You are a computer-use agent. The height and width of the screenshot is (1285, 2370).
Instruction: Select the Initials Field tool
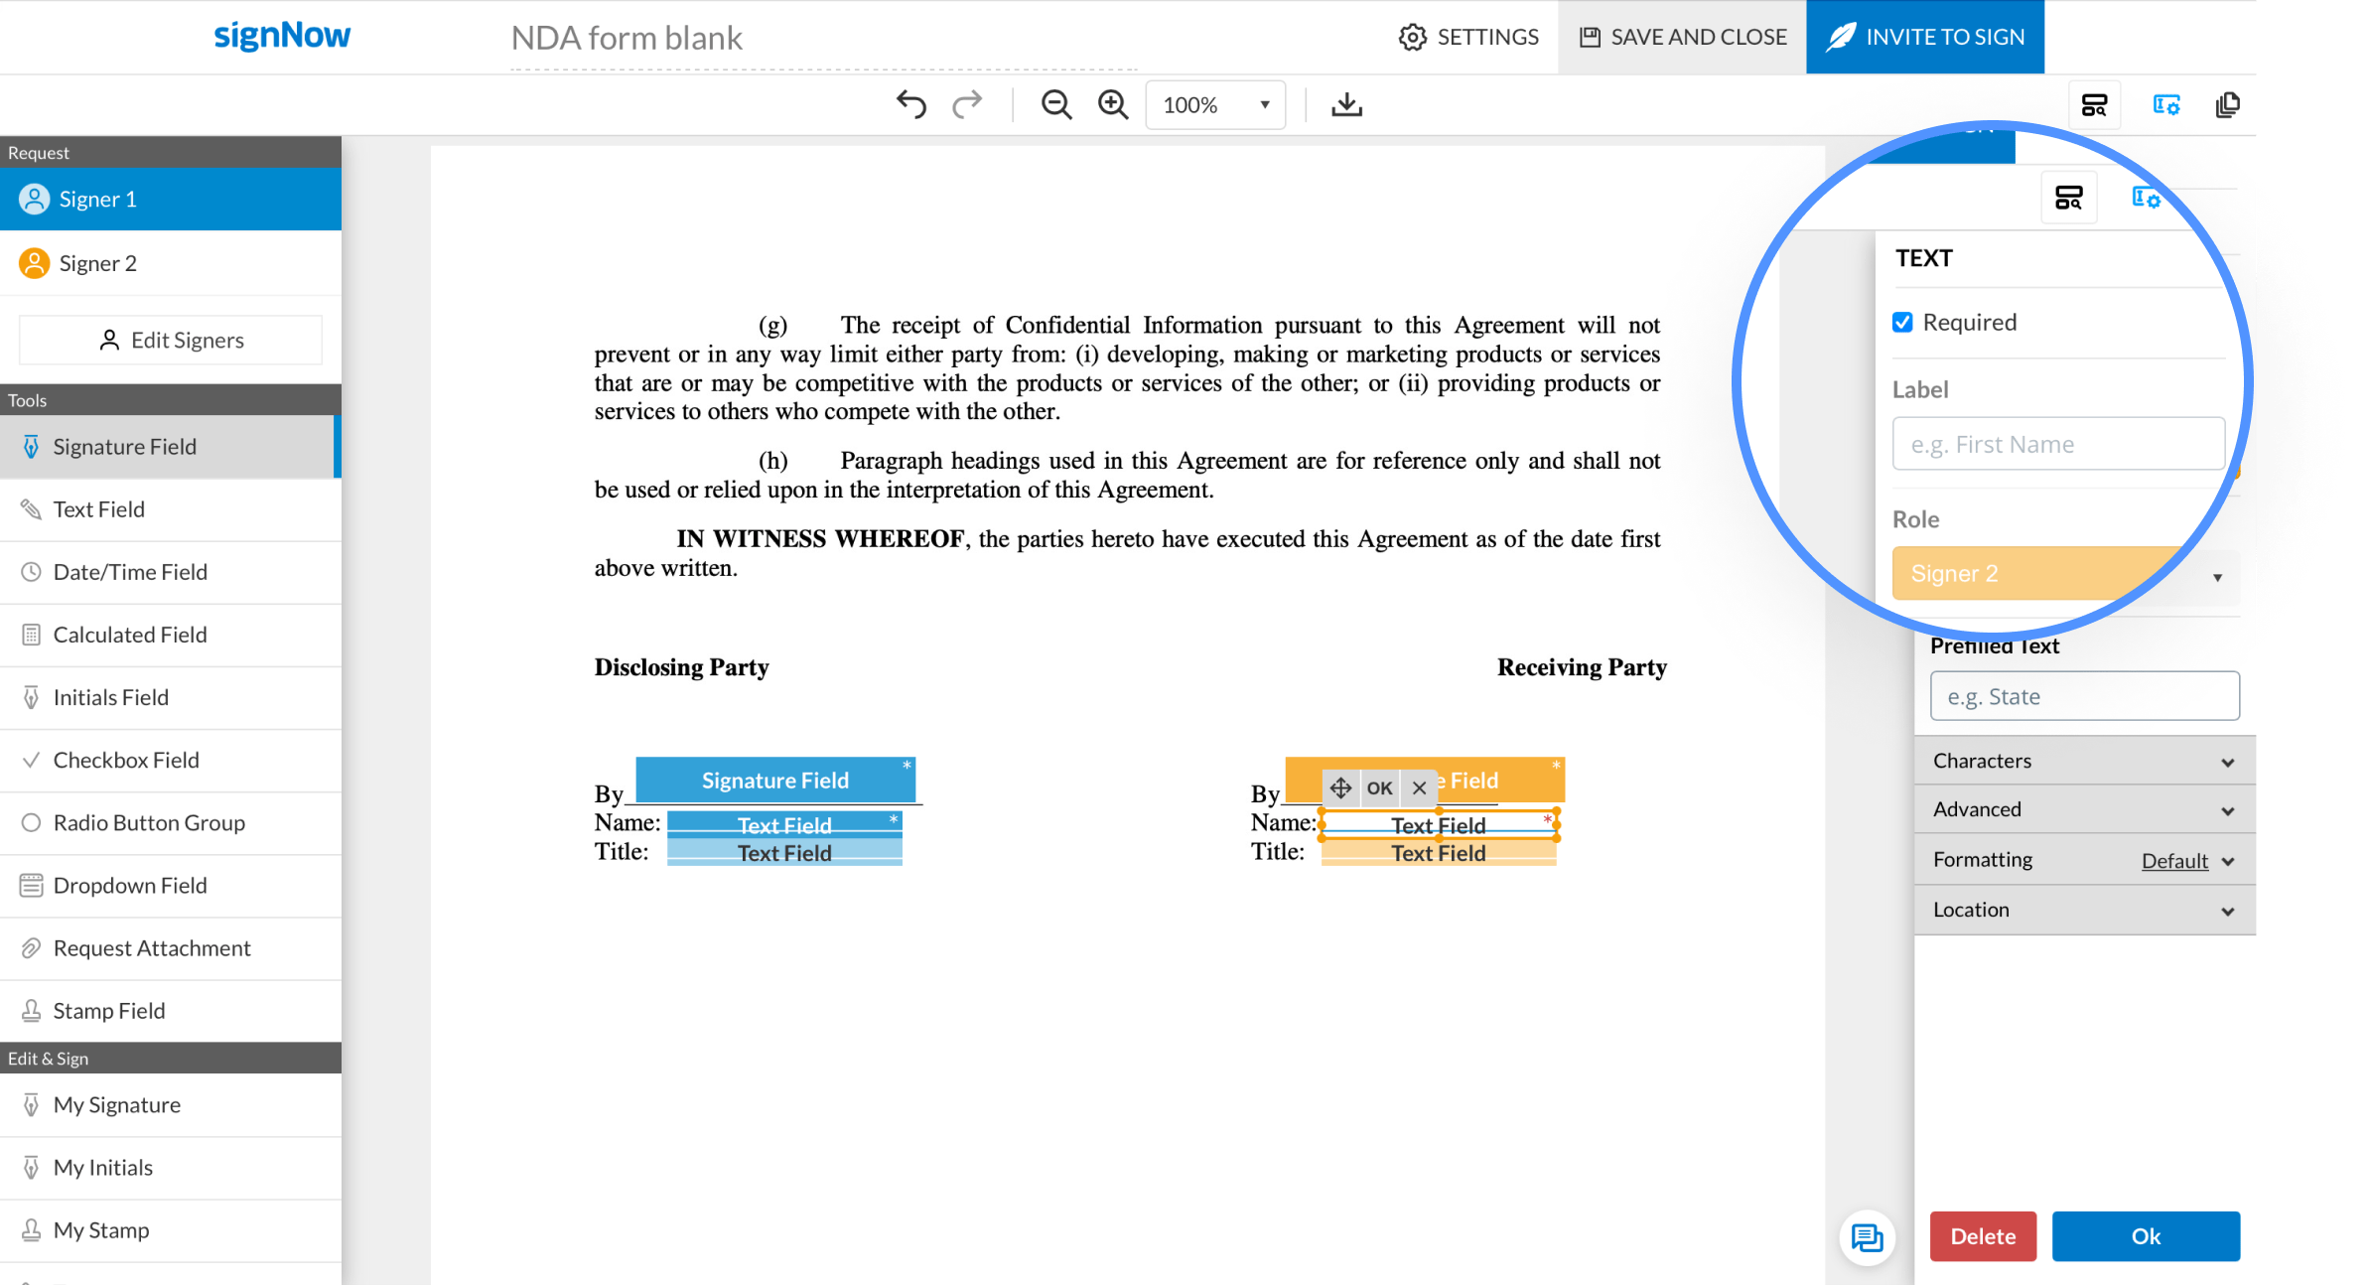tap(111, 696)
